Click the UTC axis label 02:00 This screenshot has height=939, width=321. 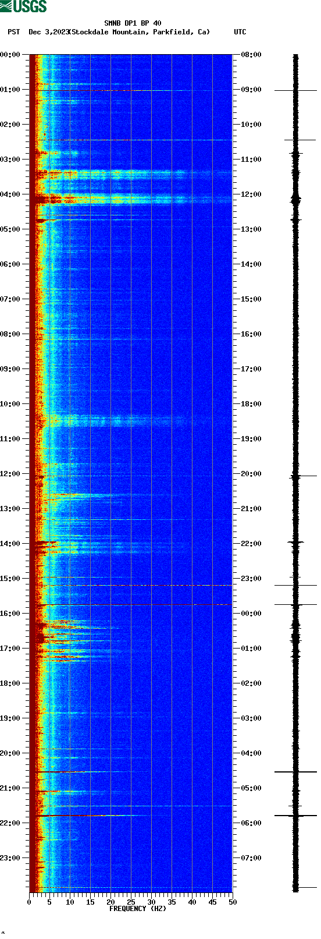click(251, 683)
